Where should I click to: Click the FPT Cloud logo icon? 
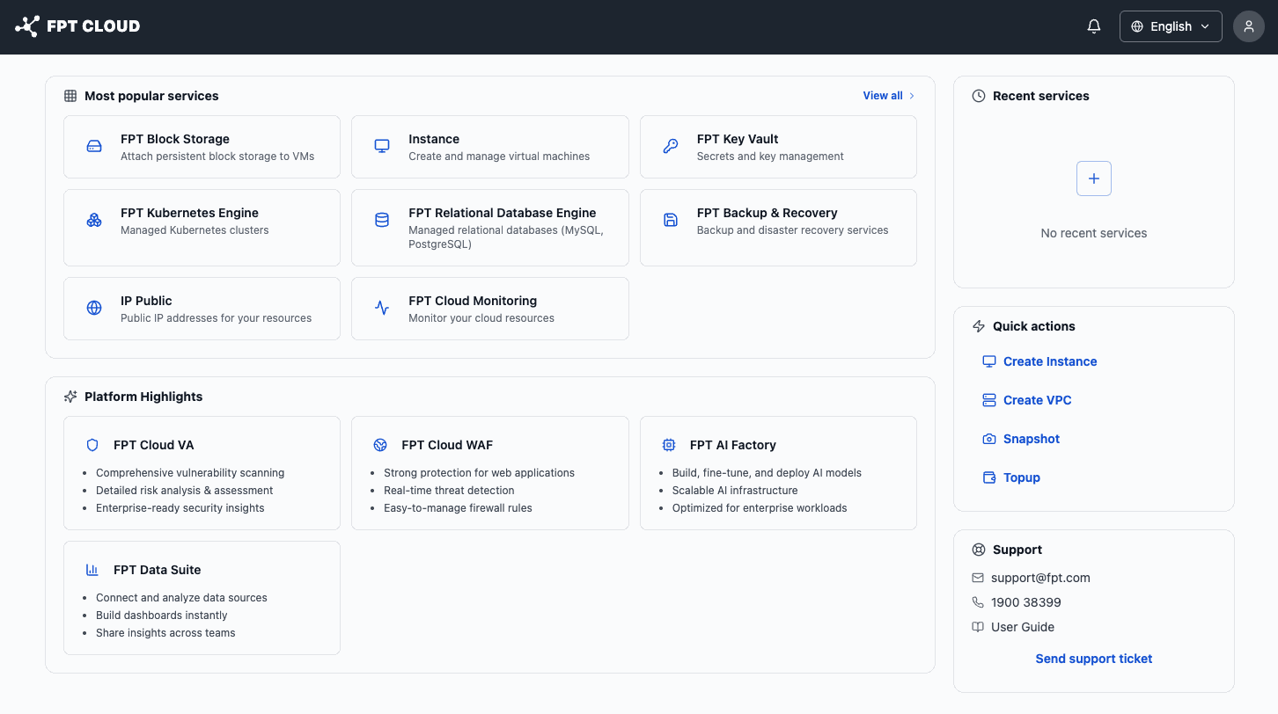point(27,26)
